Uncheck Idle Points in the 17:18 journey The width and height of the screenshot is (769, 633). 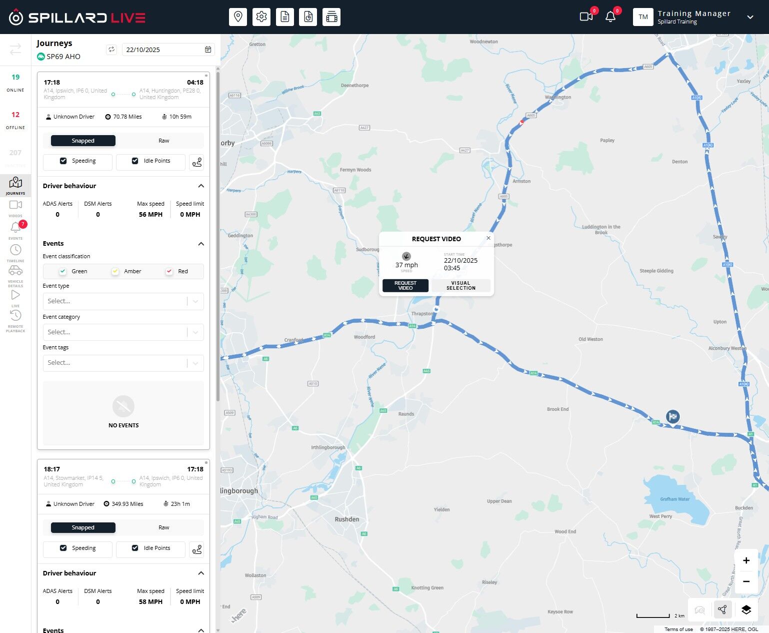135,161
